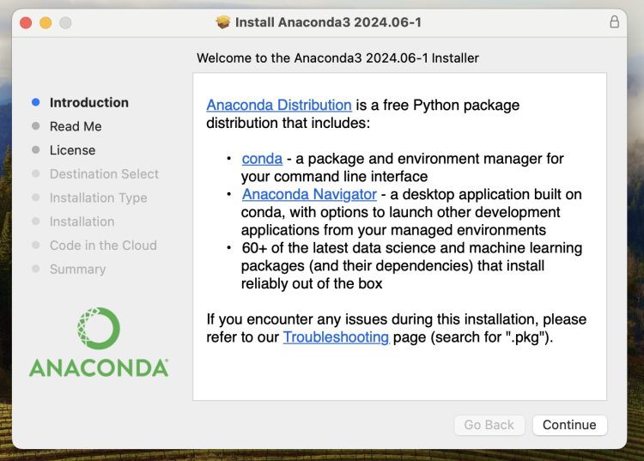Select the Installation Type step

click(x=98, y=197)
